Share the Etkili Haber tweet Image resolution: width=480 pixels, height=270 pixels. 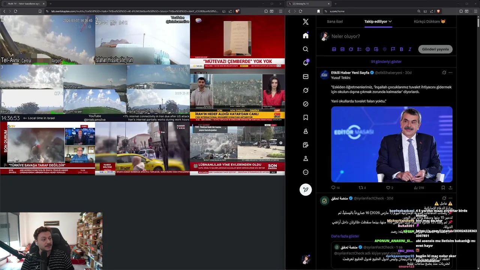(450, 187)
